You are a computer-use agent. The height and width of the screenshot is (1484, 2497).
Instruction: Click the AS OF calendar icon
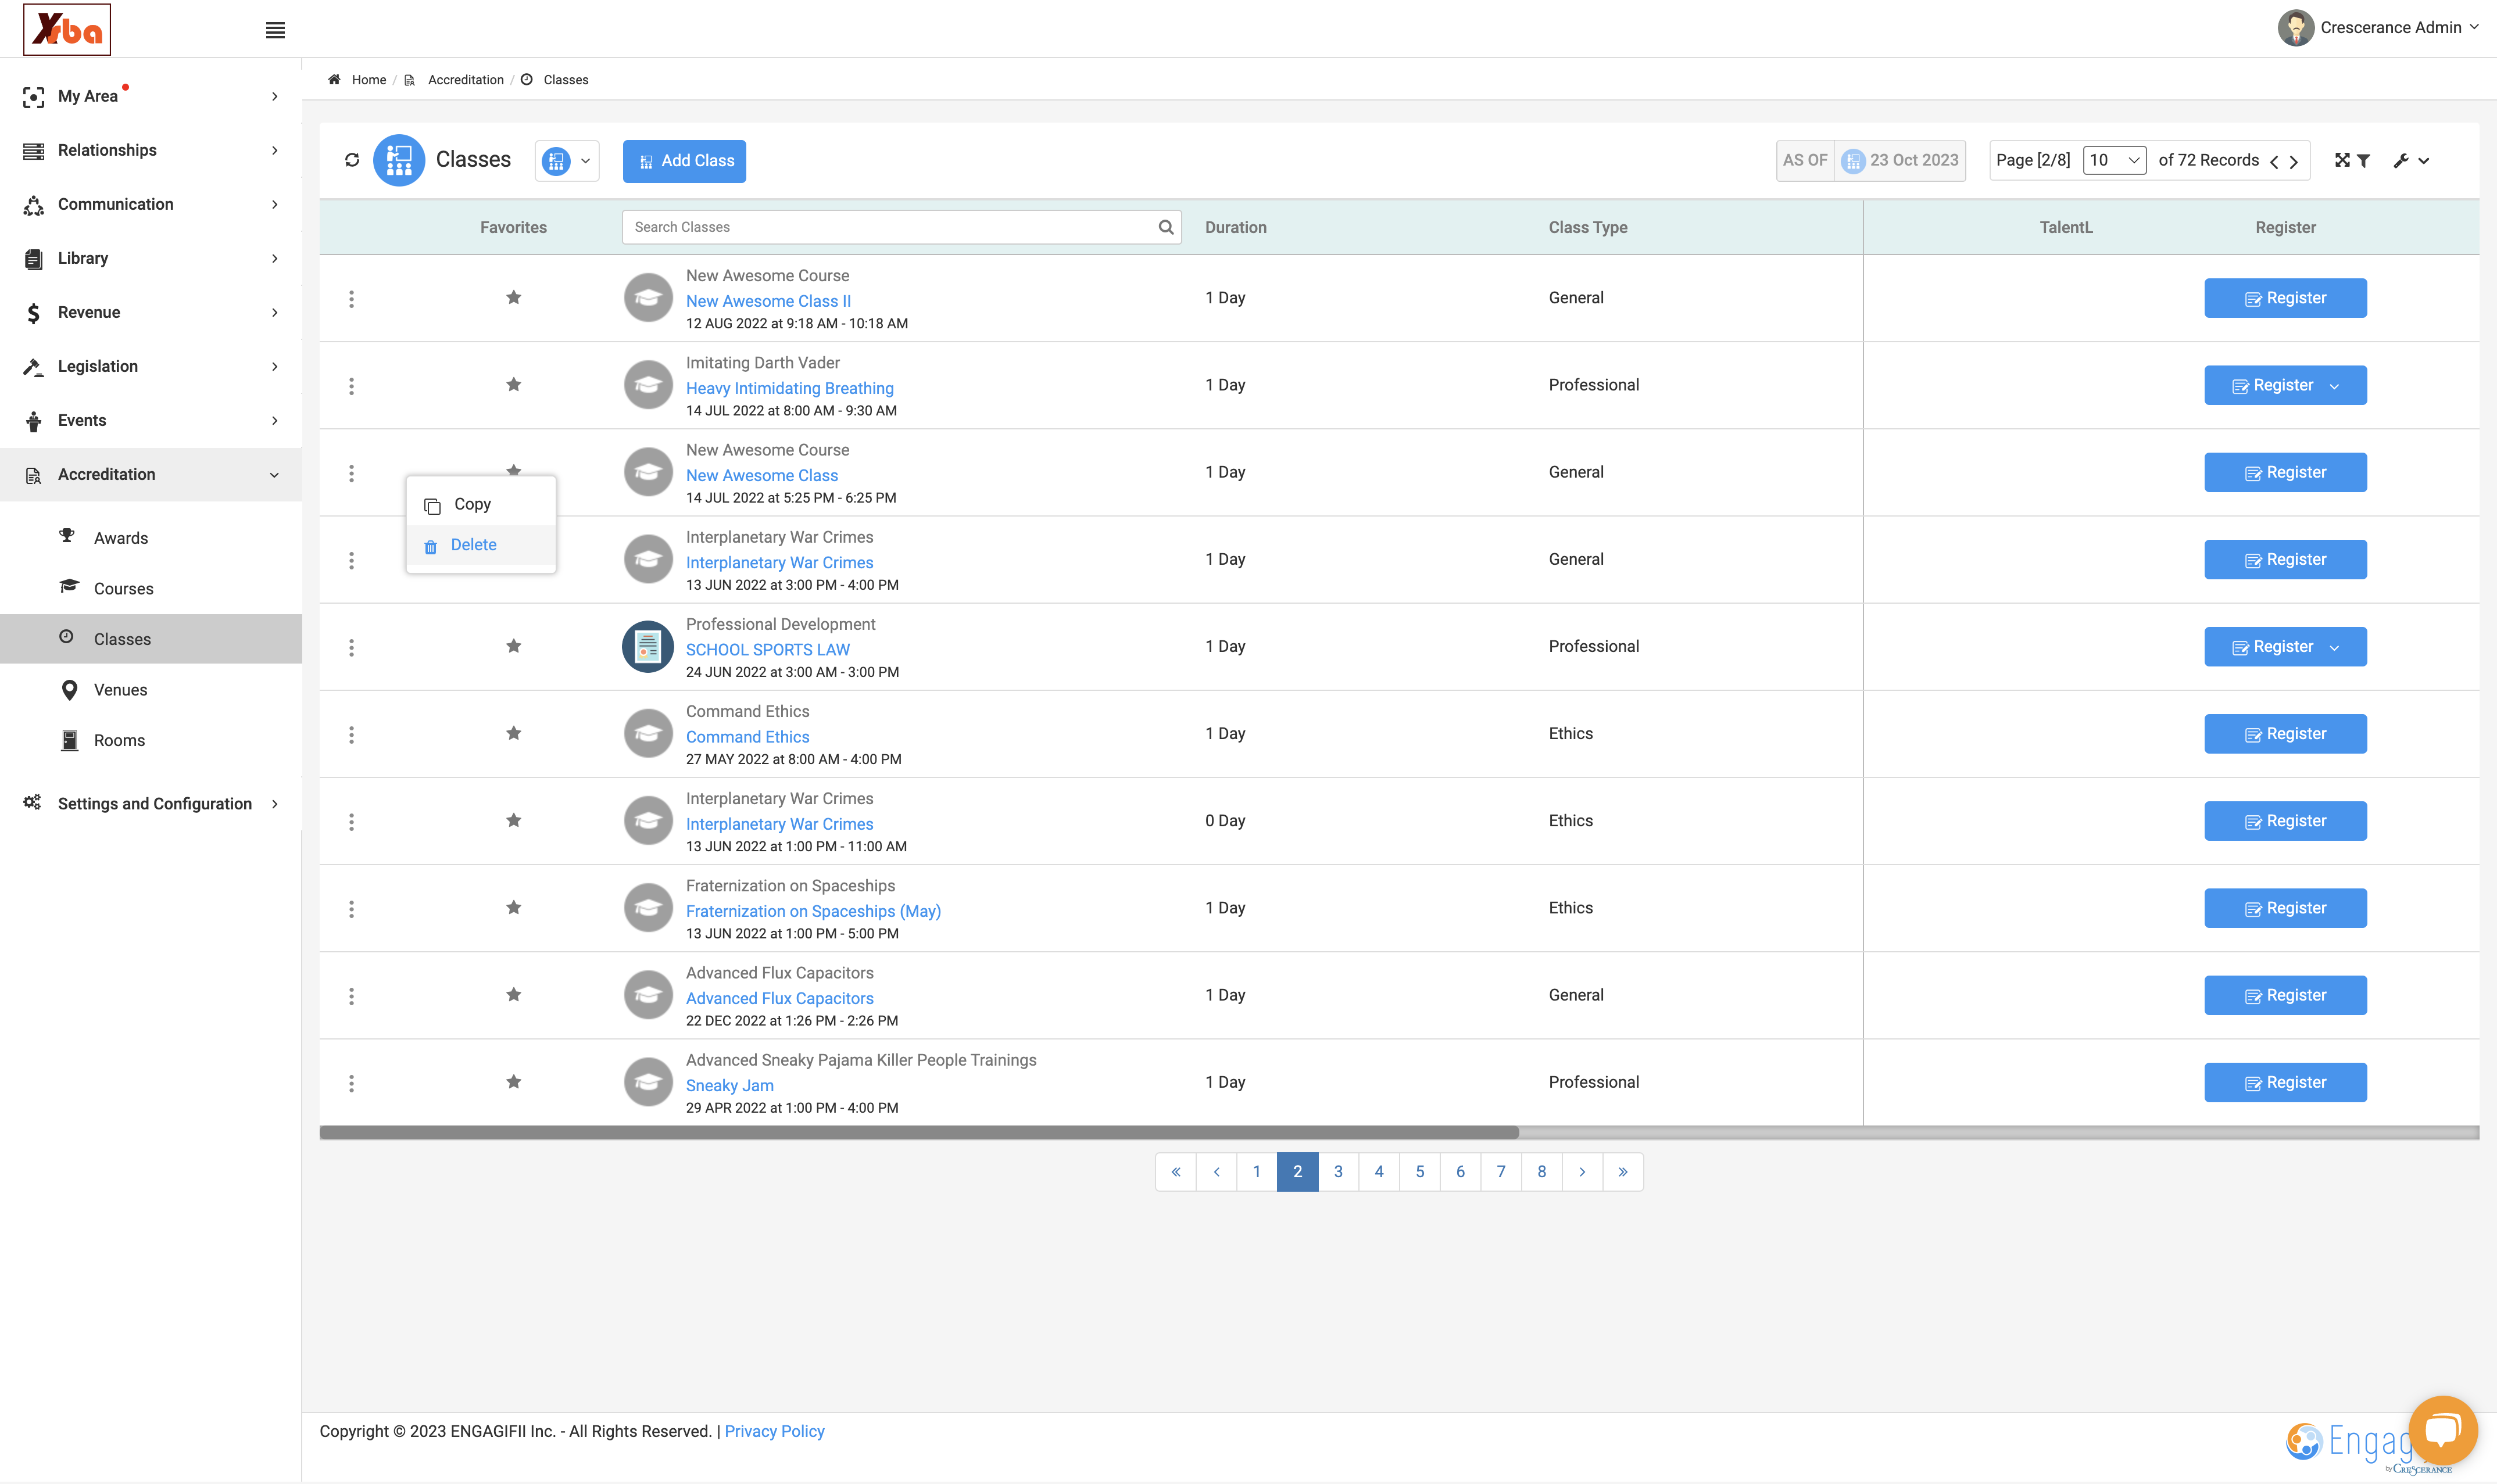click(x=1853, y=161)
